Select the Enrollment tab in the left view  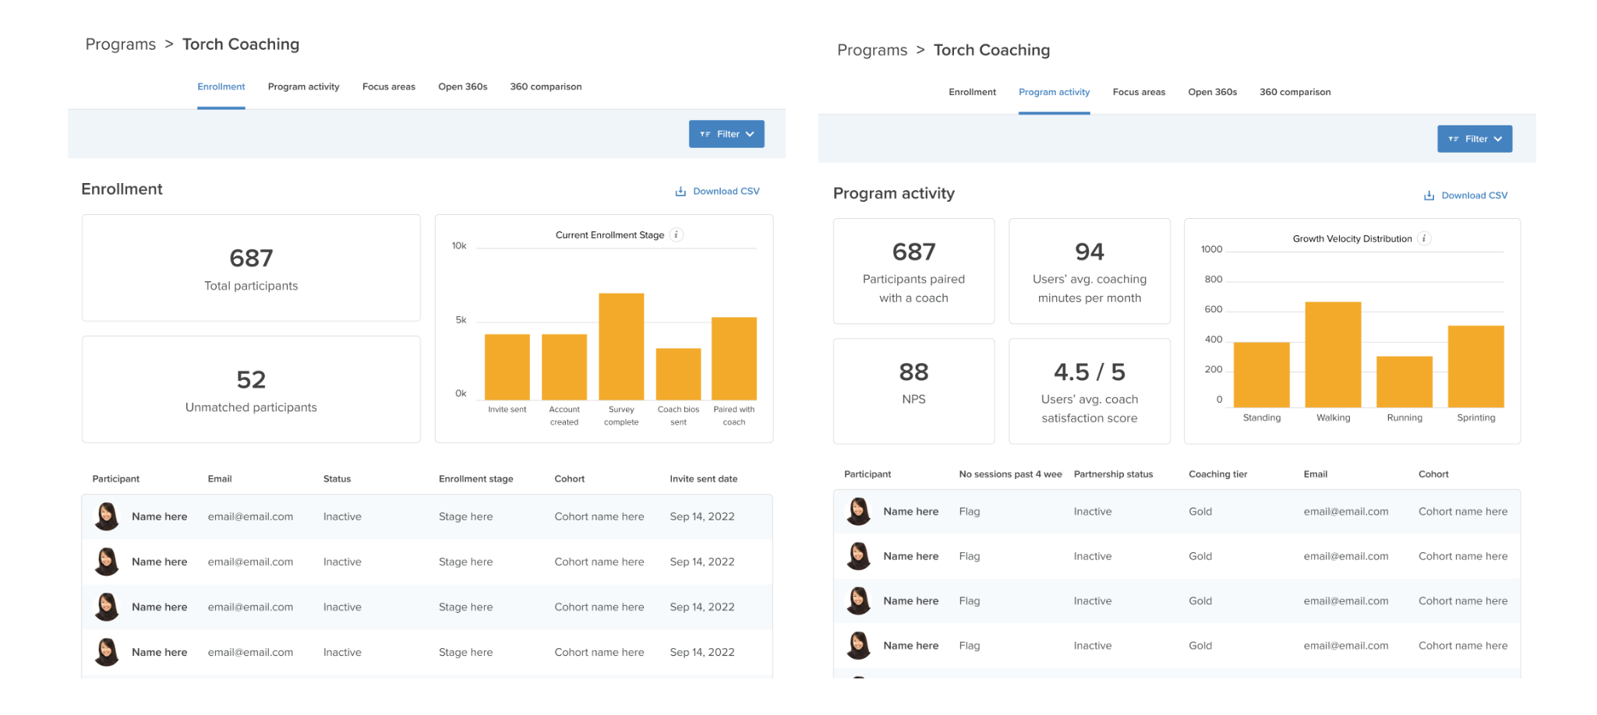pyautogui.click(x=221, y=86)
